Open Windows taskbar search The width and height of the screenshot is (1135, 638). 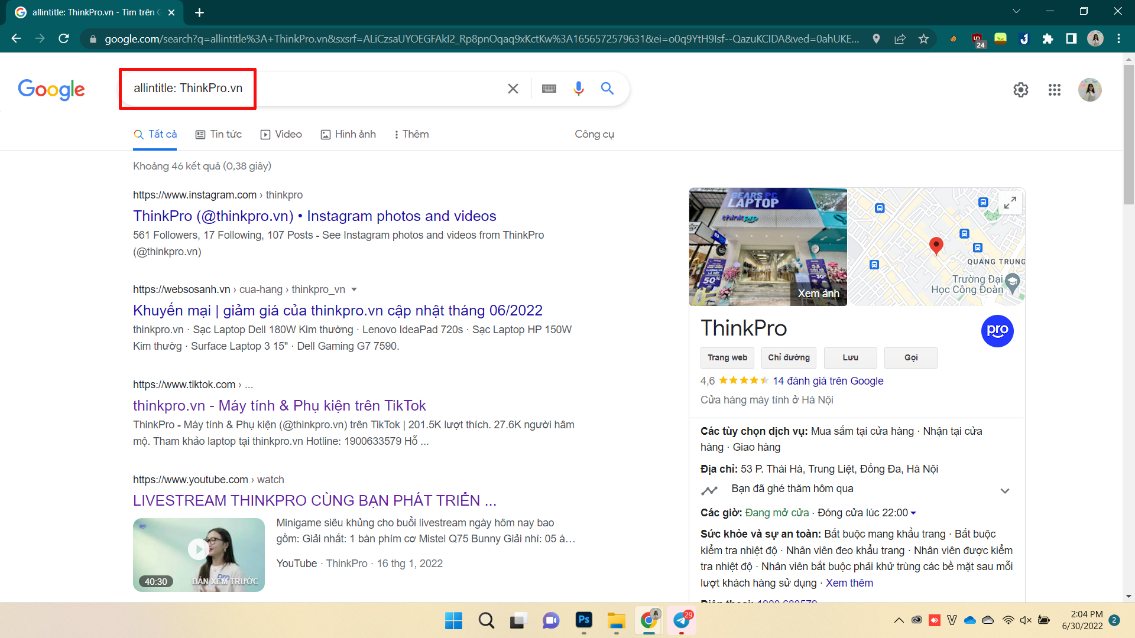pyautogui.click(x=486, y=620)
